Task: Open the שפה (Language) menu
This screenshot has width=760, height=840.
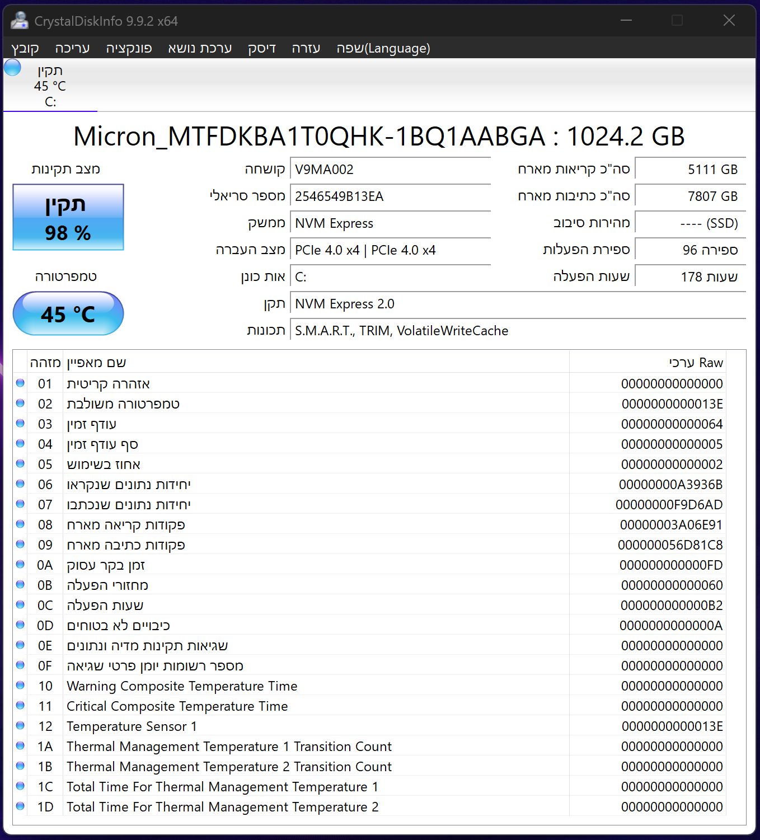Action: point(383,48)
